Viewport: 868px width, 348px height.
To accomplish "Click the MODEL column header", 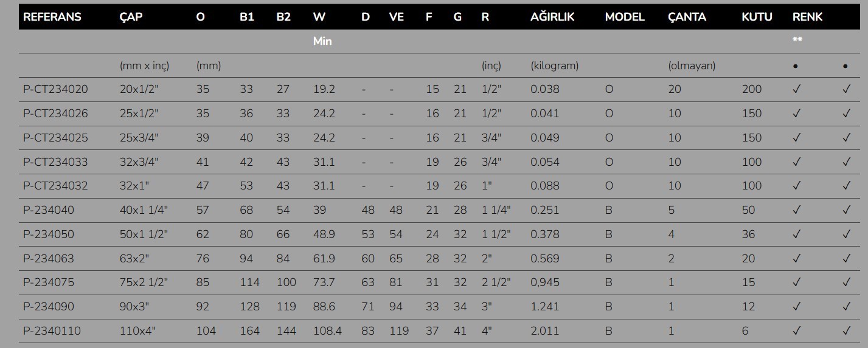I will 625,17.
